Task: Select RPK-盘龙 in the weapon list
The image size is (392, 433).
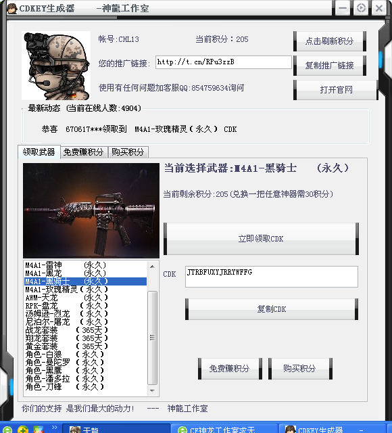Action: [86, 306]
